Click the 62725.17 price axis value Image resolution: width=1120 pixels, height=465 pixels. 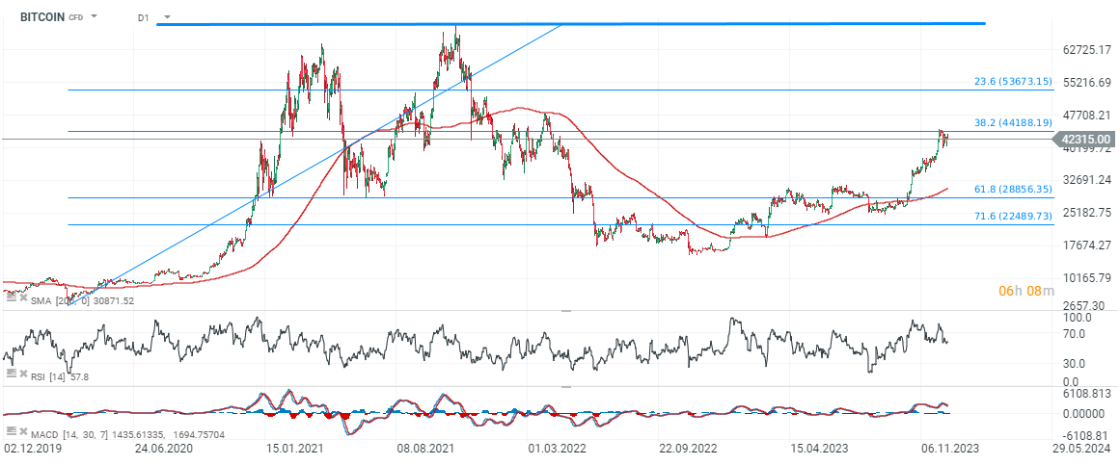tap(1085, 50)
